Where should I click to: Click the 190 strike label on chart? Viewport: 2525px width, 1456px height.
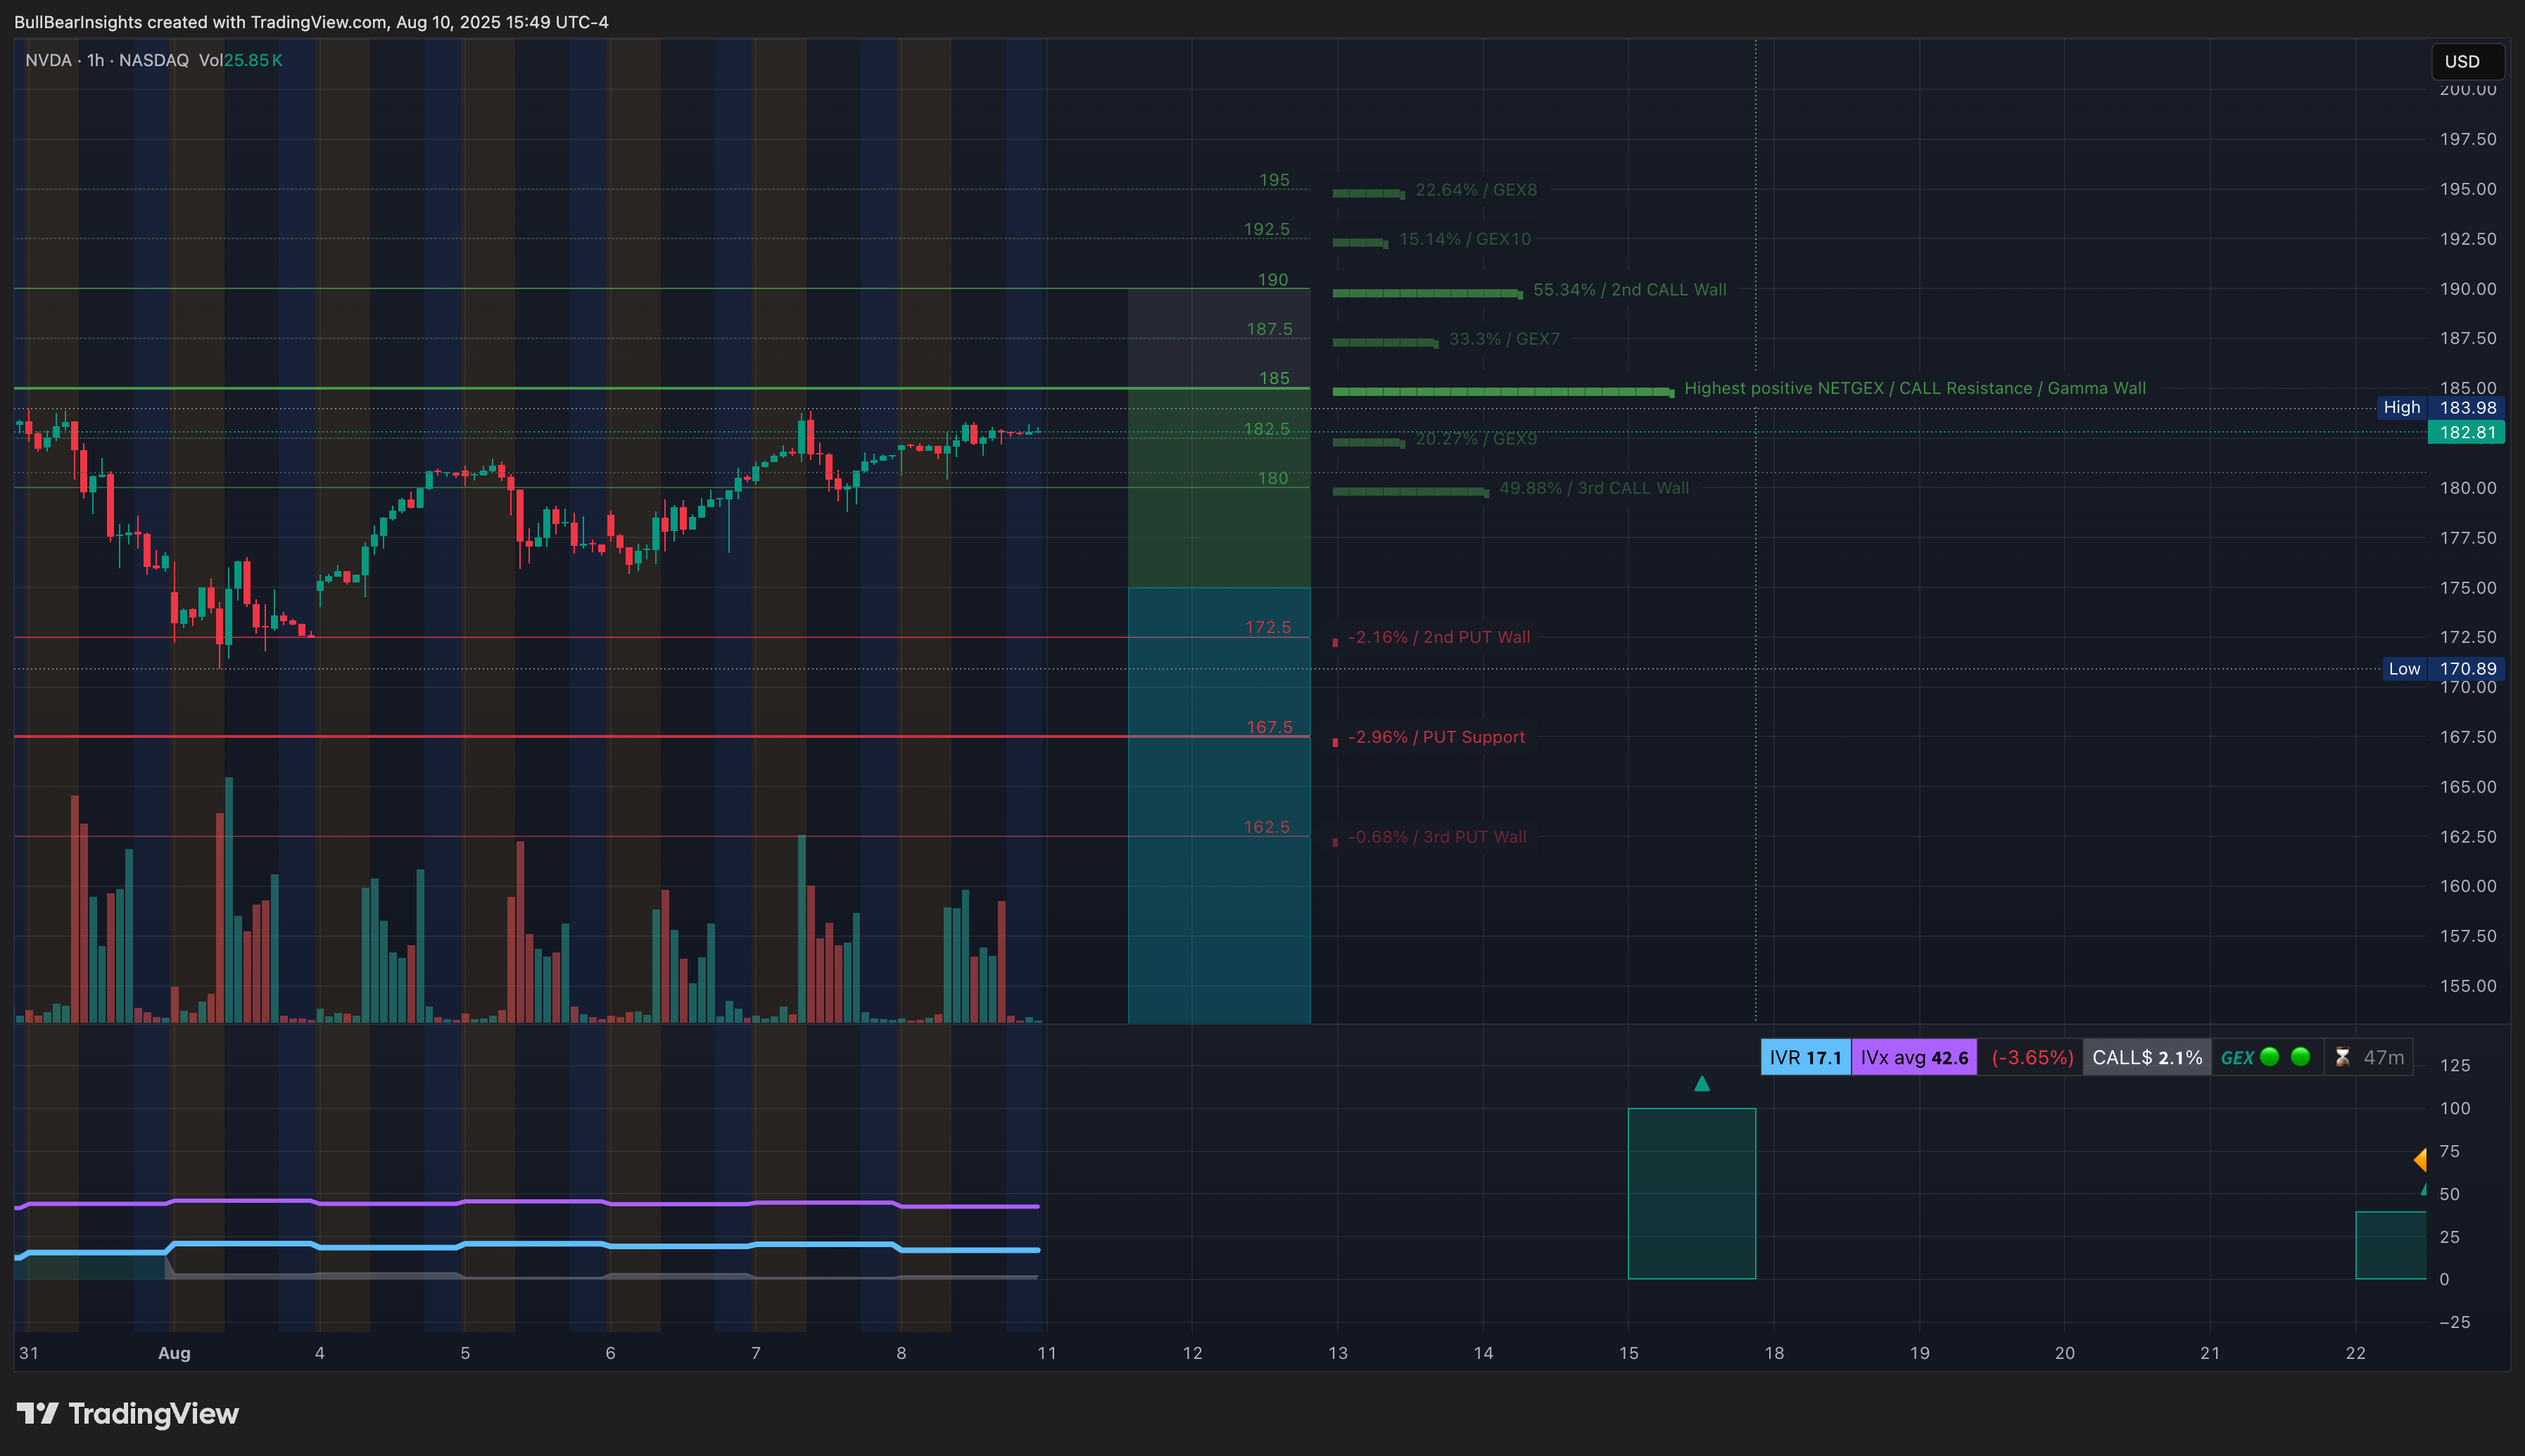tap(1272, 280)
